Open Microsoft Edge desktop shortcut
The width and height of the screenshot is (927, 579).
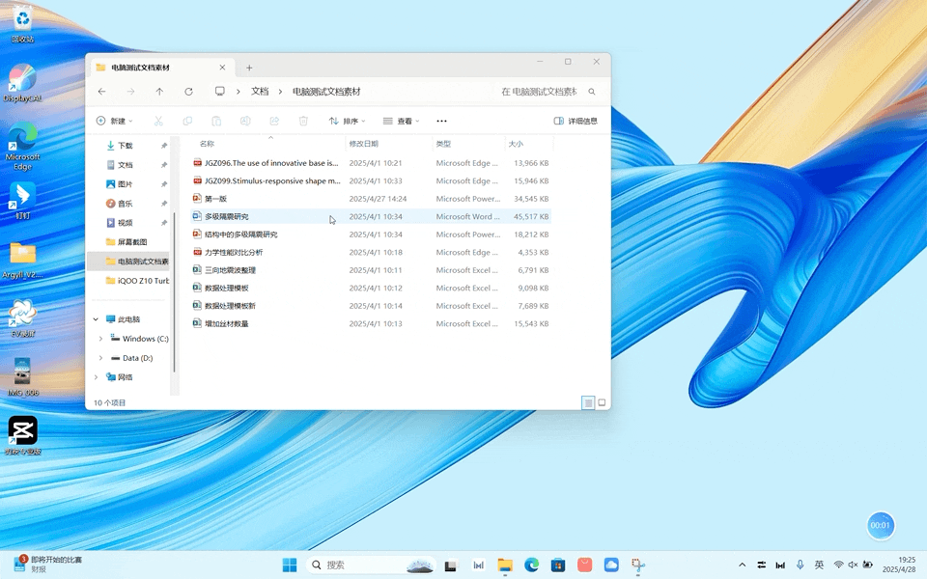(x=22, y=142)
